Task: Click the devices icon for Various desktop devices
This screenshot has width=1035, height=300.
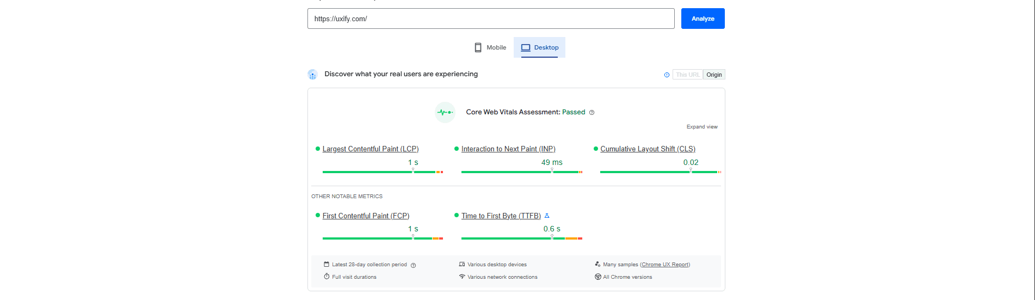Action: pos(462,264)
